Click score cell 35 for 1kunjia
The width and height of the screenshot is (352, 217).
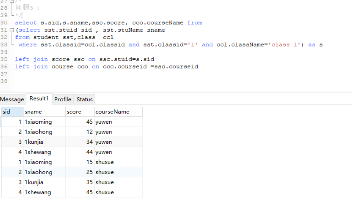coord(80,182)
